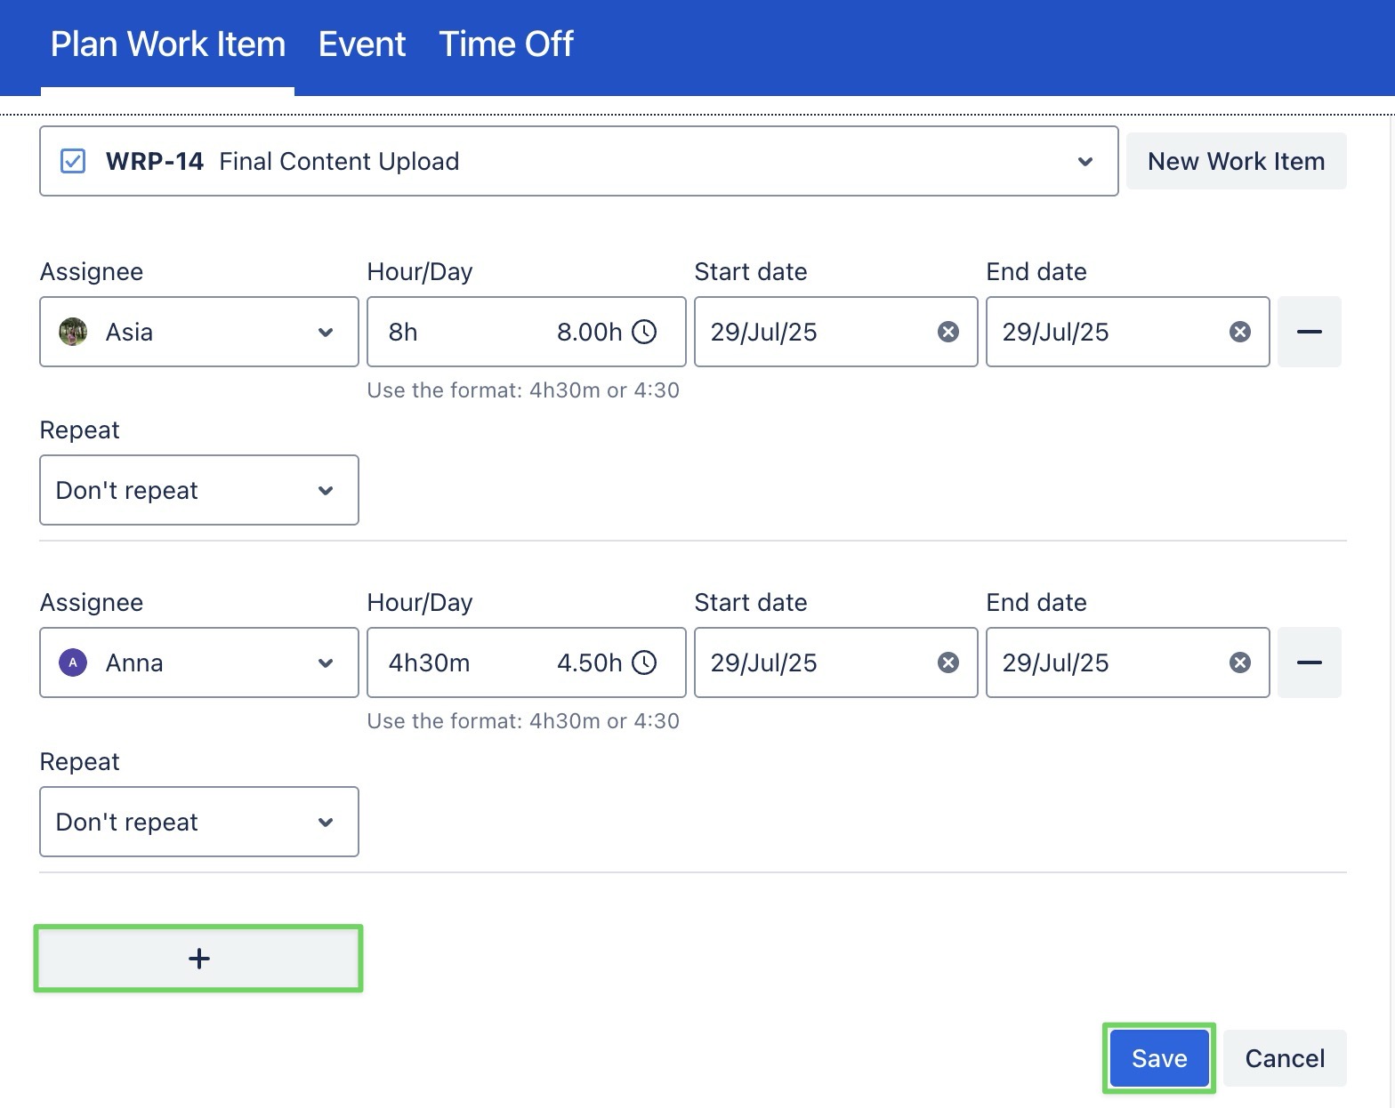The height and width of the screenshot is (1108, 1395).
Task: Click the clock icon in Anna's Hour/Day field
Action: coord(644,662)
